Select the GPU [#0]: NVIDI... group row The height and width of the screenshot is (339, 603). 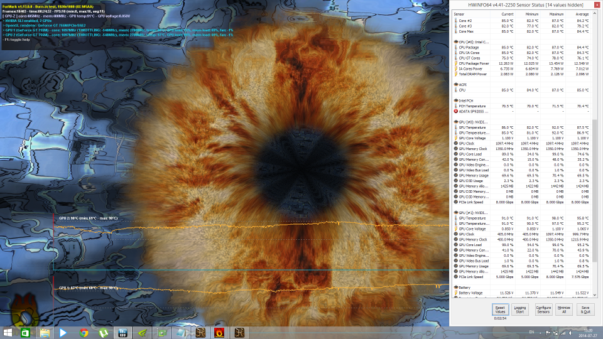(x=521, y=122)
